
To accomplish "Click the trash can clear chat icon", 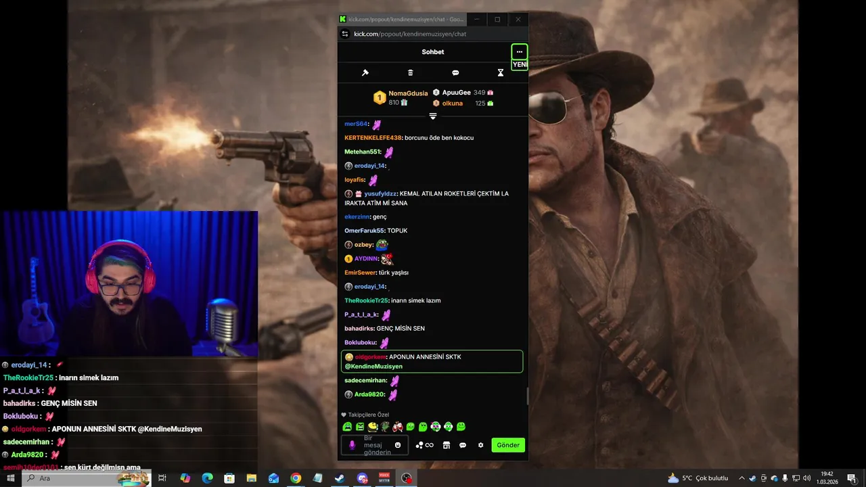I will click(410, 72).
